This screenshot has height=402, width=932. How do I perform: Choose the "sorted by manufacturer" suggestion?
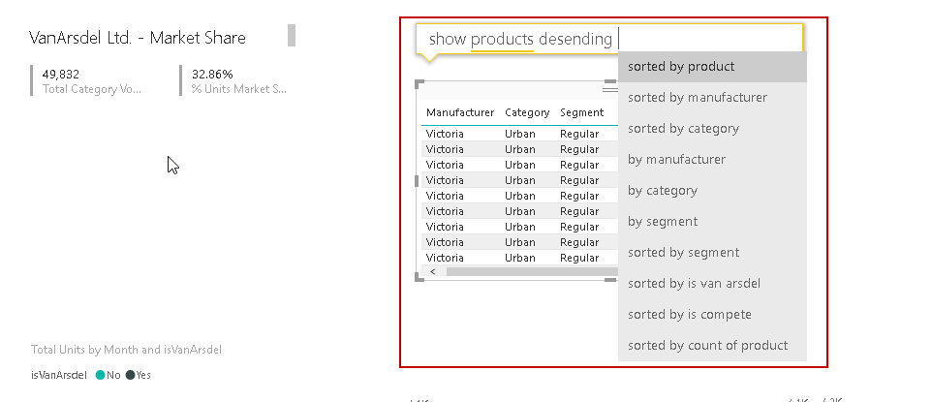[712, 98]
